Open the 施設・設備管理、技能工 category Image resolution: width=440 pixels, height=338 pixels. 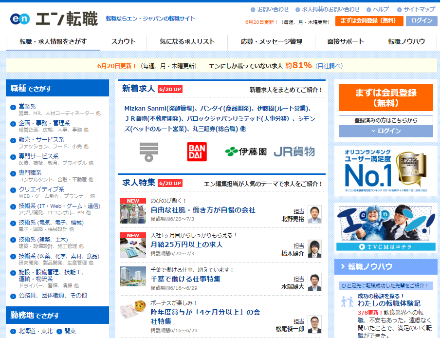(51, 275)
